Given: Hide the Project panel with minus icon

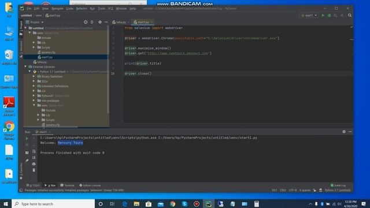Looking at the screenshot, I should pyautogui.click(x=106, y=22).
